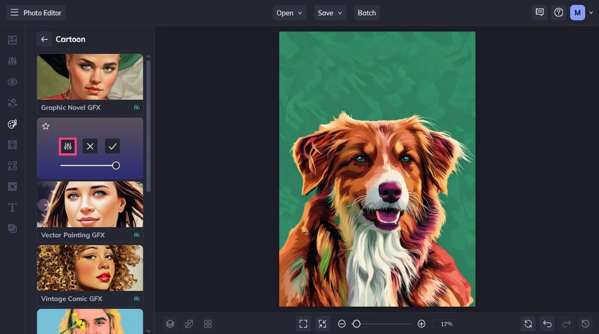Zoom in with the plus icon
The width and height of the screenshot is (599, 334).
tap(421, 324)
